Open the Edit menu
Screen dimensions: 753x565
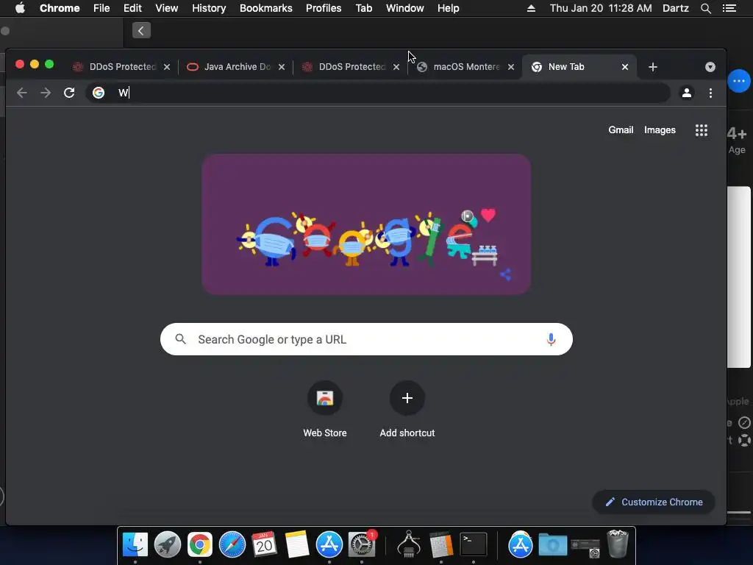click(132, 8)
